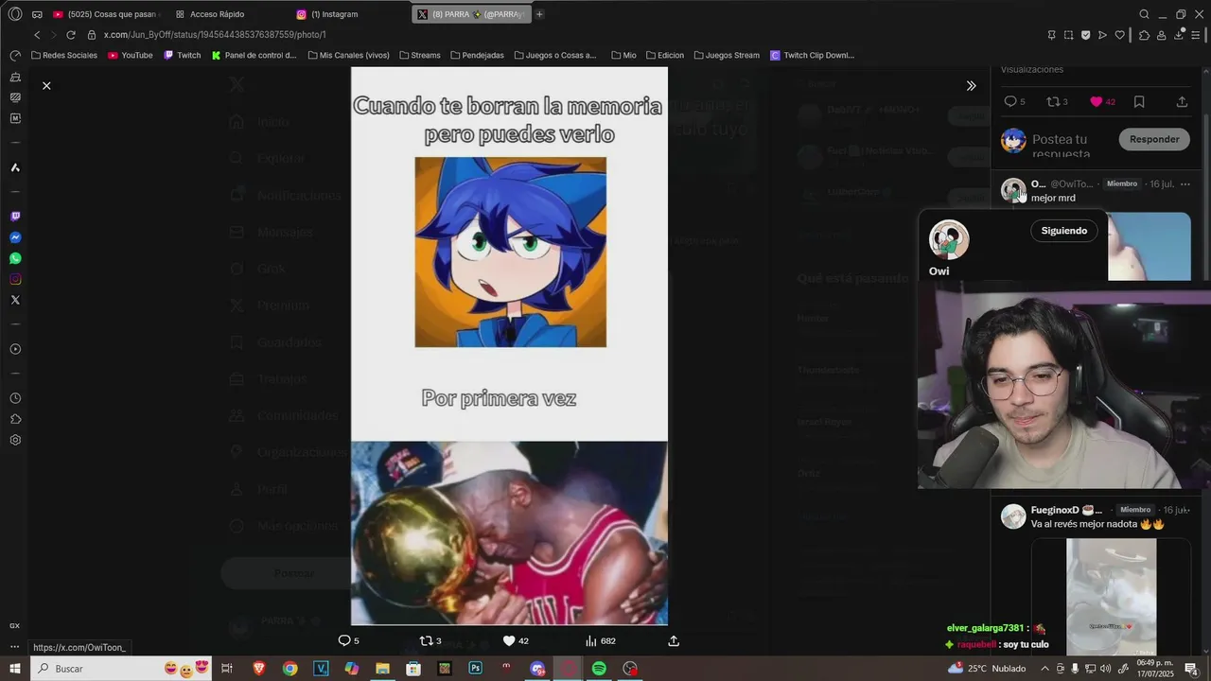Screen dimensions: 1211x681
Task: Expand the Pendejadas bookmark folder
Action: tap(478, 56)
